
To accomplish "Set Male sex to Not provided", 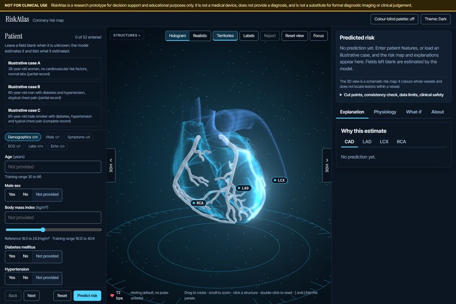I will 47,195.
